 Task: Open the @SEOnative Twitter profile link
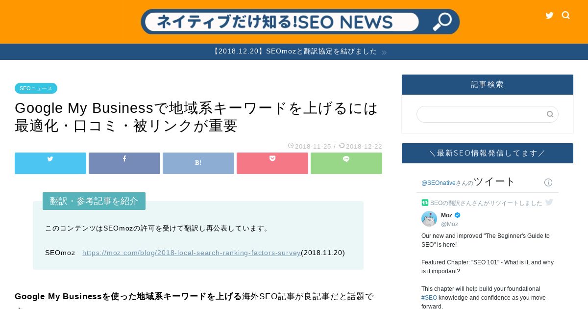(439, 183)
